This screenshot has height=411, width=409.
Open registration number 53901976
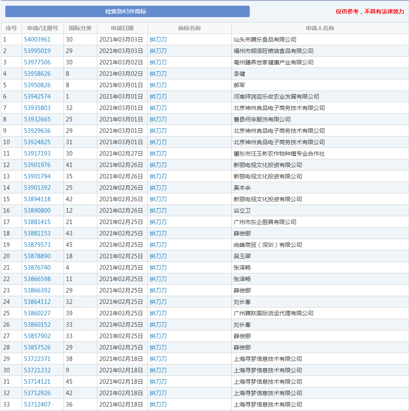(37, 165)
